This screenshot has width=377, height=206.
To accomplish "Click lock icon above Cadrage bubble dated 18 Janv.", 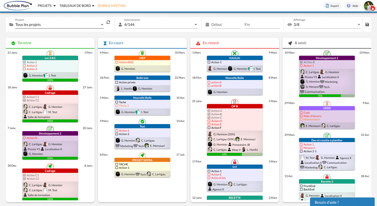I will [50, 88].
